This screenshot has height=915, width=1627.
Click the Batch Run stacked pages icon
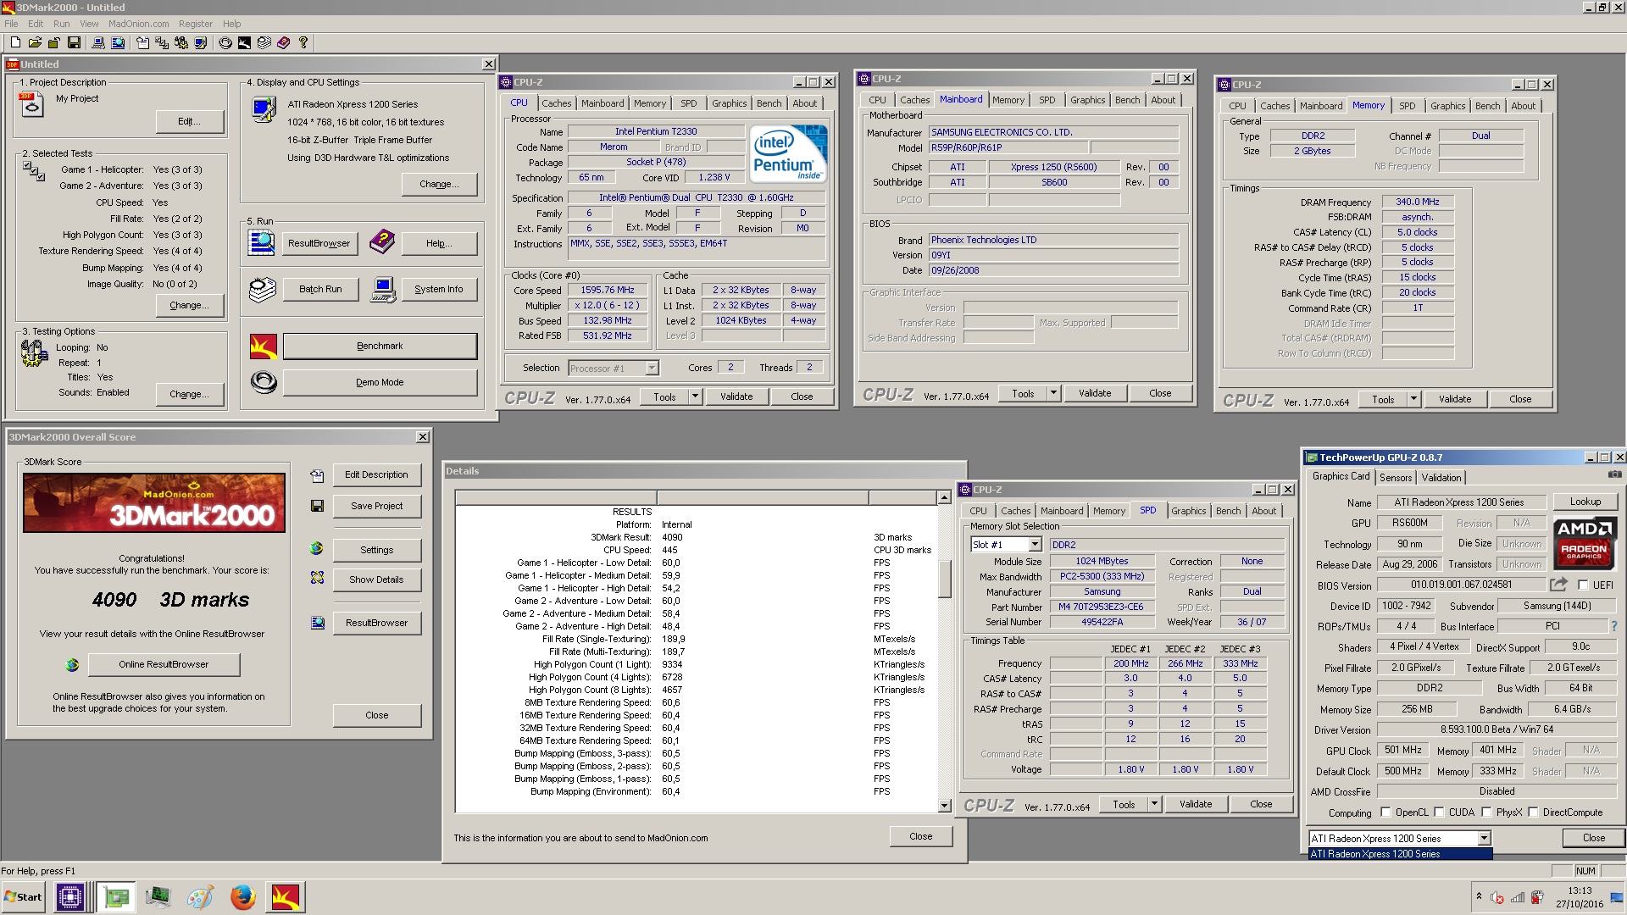click(x=263, y=290)
